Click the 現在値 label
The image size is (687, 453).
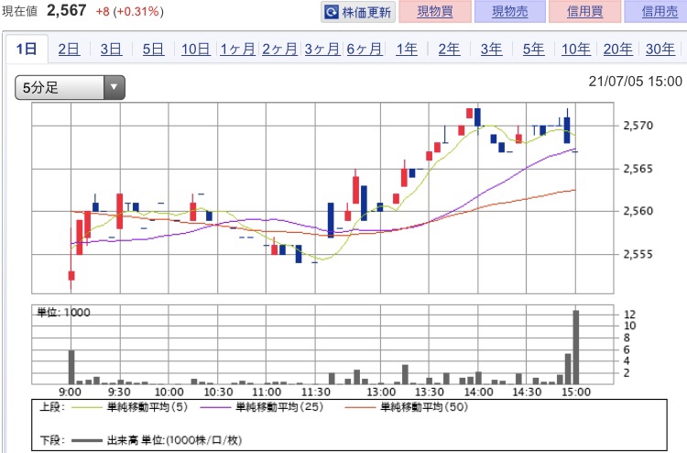pyautogui.click(x=20, y=11)
